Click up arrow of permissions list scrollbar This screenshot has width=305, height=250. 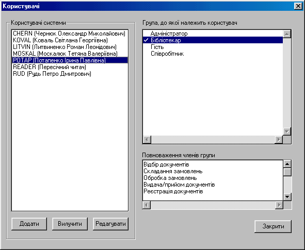point(287,164)
